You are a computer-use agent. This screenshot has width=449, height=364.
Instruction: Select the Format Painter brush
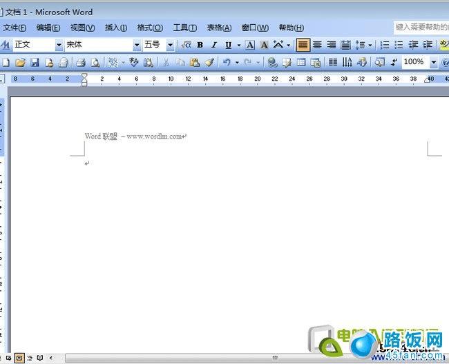pos(209,62)
